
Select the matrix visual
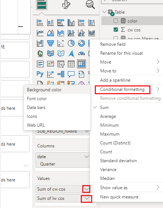[81, 64]
